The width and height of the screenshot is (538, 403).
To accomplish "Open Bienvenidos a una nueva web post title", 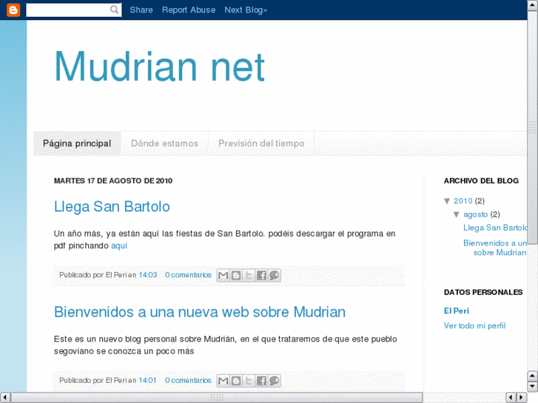I will pos(200,313).
